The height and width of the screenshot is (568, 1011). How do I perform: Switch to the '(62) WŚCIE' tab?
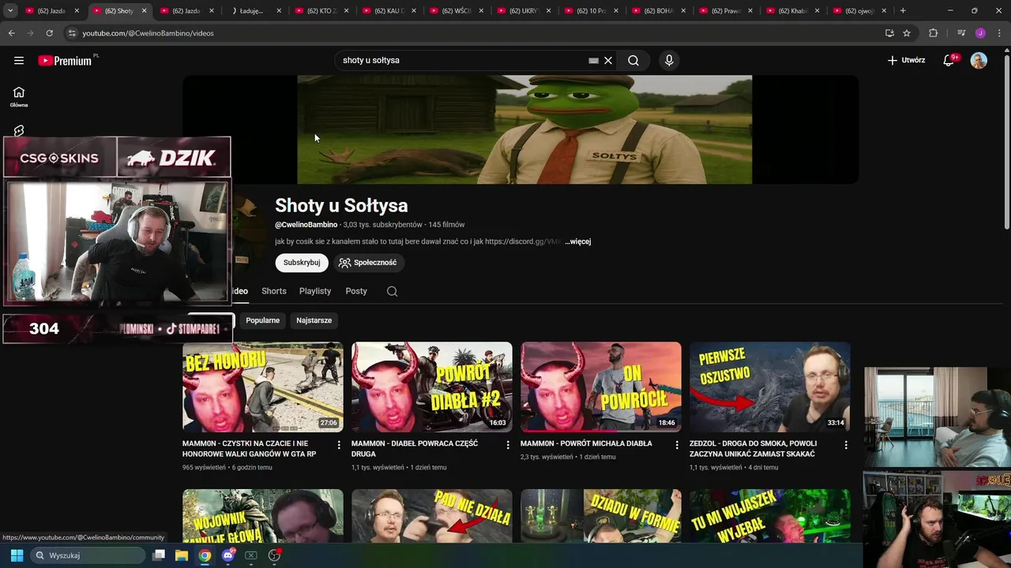click(x=457, y=11)
